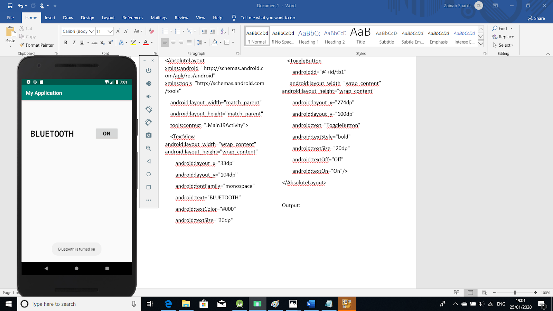Click emulator Home circle in toolbar
The height and width of the screenshot is (311, 553).
[149, 174]
